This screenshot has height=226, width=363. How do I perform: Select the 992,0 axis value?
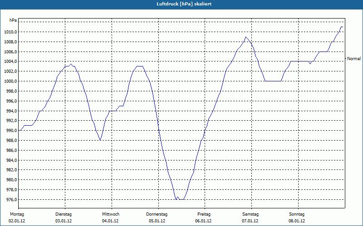tap(11, 121)
